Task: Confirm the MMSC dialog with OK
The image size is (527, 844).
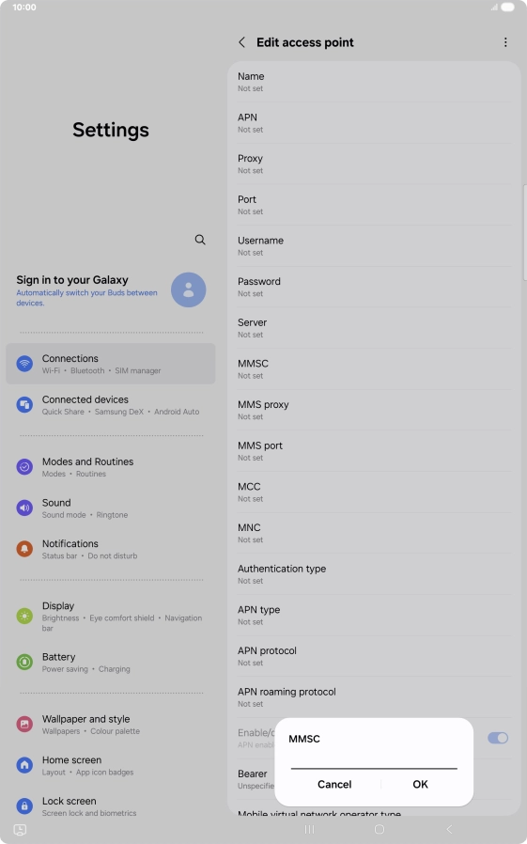Action: coord(420,784)
